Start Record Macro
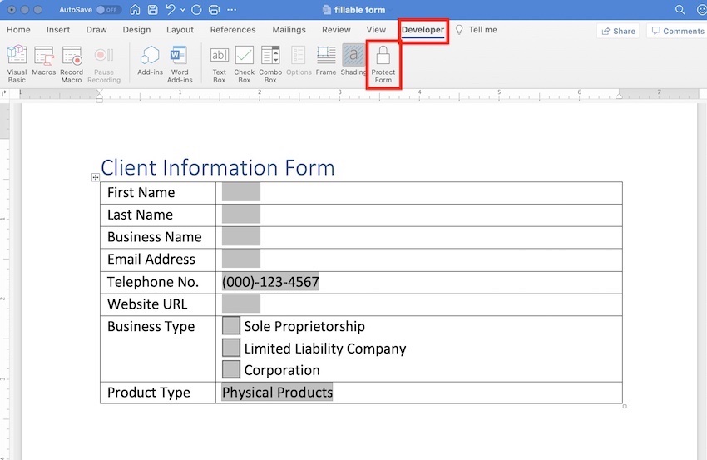 (x=72, y=62)
